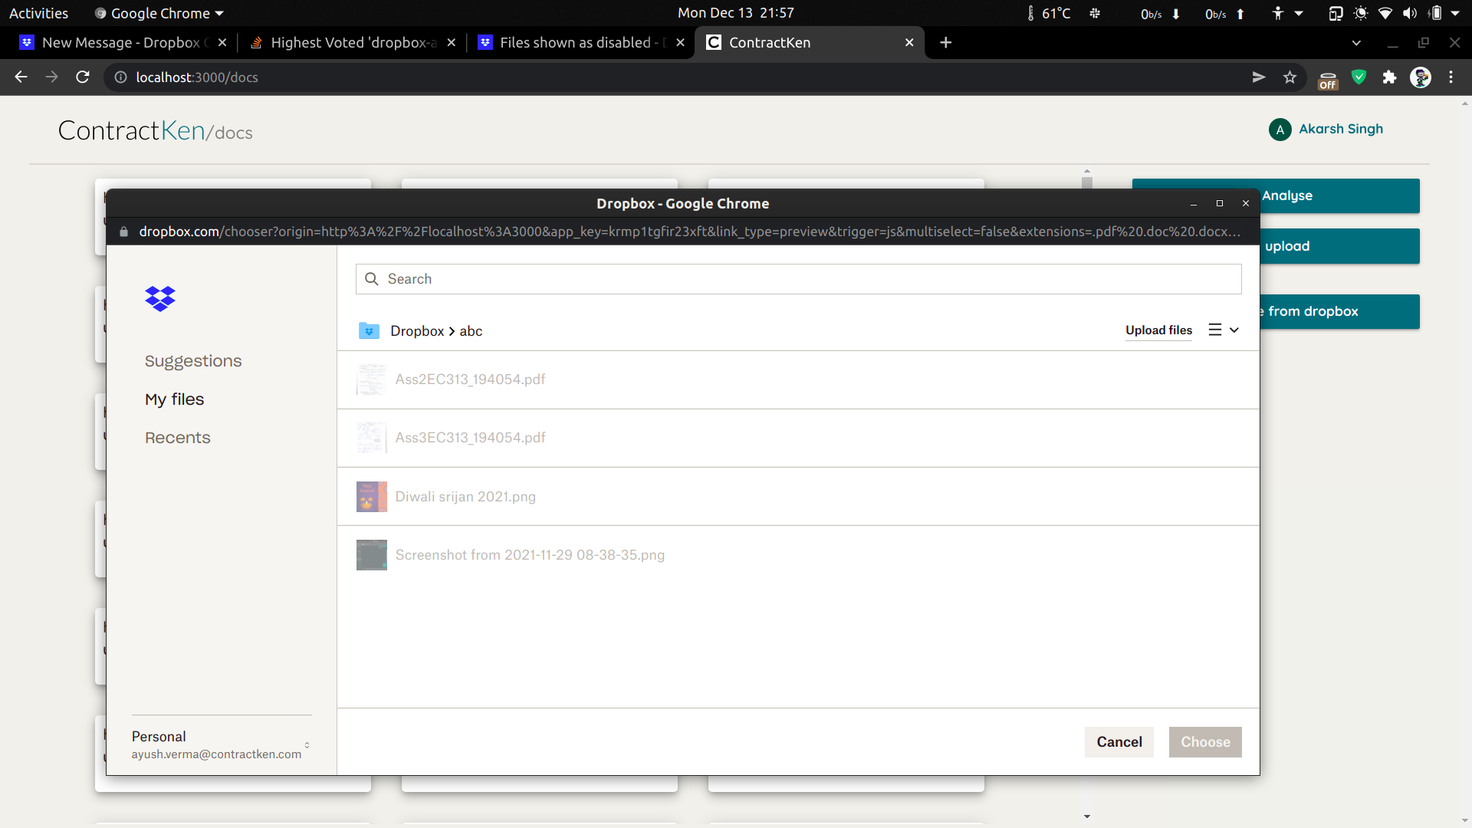Click the page reload icon in Chrome toolbar
This screenshot has width=1472, height=828.
(82, 77)
